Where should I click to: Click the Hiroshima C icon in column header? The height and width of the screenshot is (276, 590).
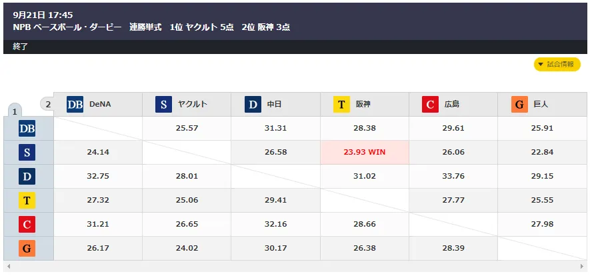431,105
